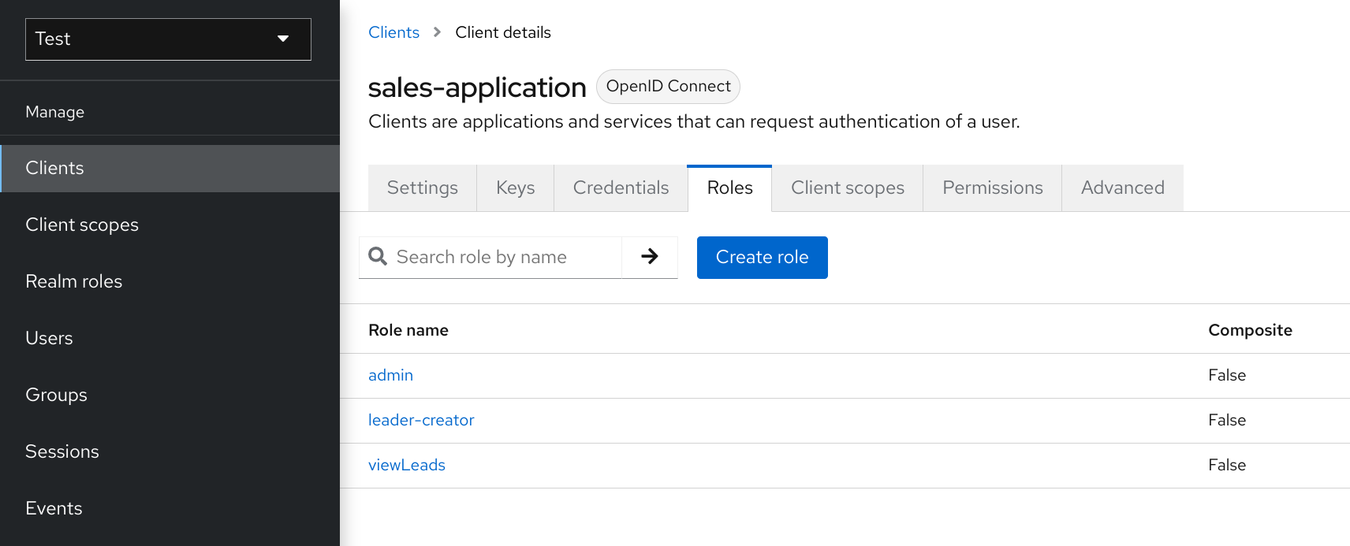Open the viewLeads role
This screenshot has height=546, width=1350.
[x=407, y=466]
